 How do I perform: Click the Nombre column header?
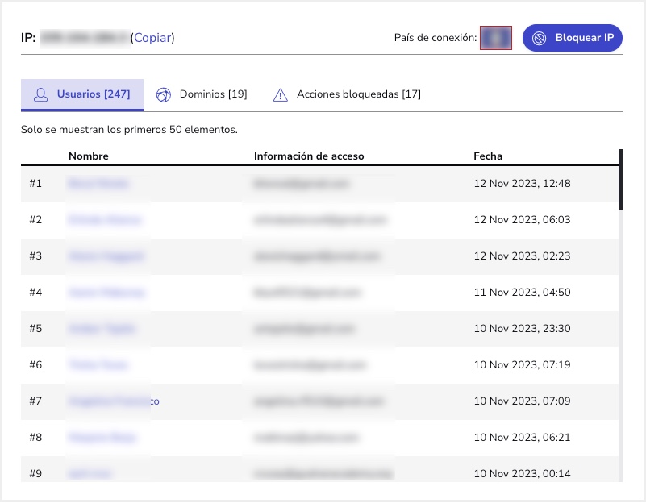tap(89, 156)
